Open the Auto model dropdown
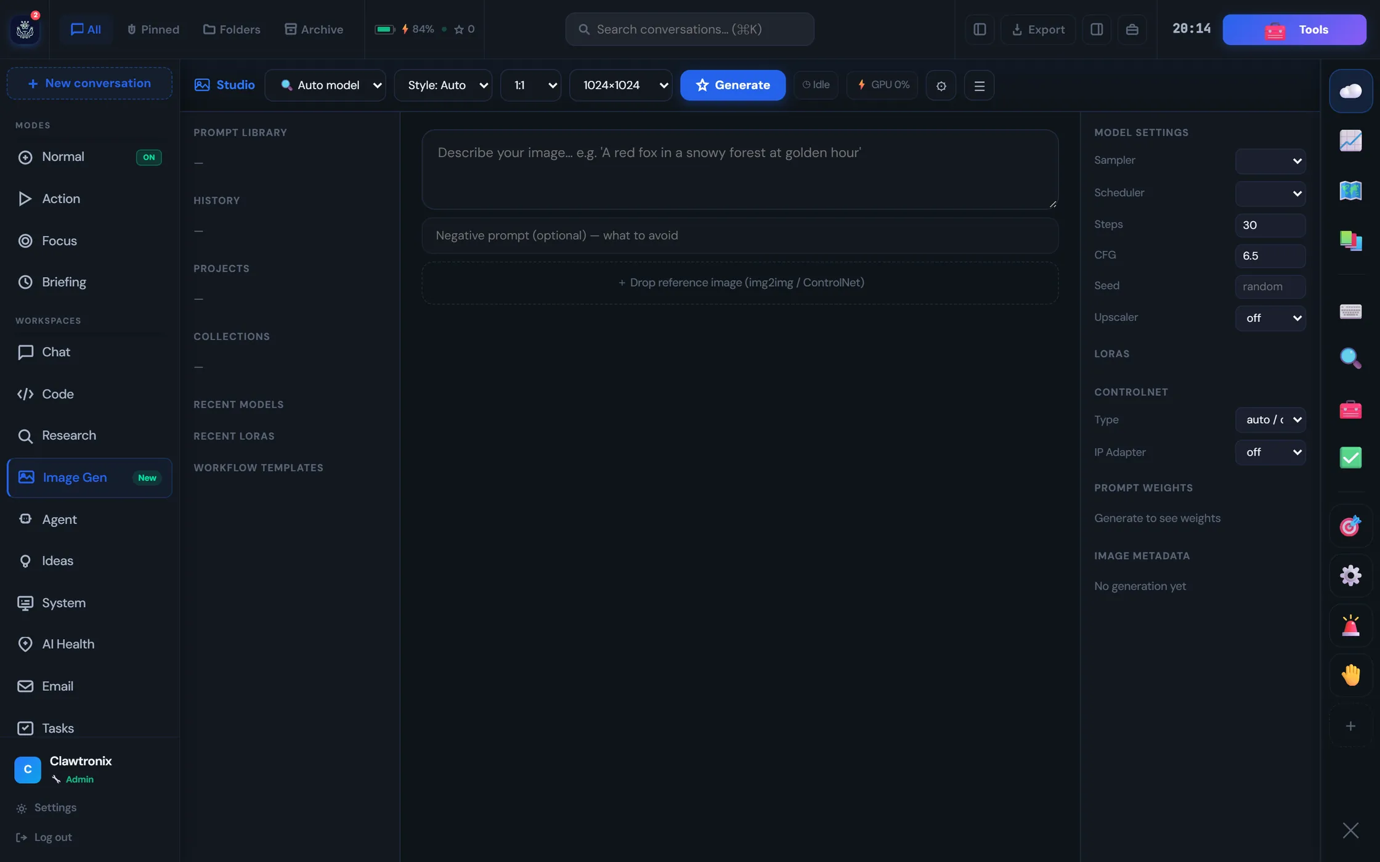Viewport: 1380px width, 862px height. [x=325, y=85]
